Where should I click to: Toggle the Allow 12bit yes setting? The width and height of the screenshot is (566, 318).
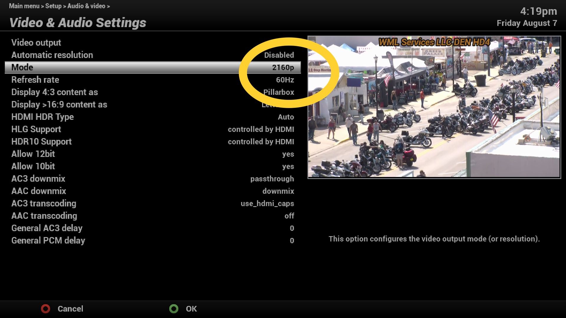tap(288, 154)
